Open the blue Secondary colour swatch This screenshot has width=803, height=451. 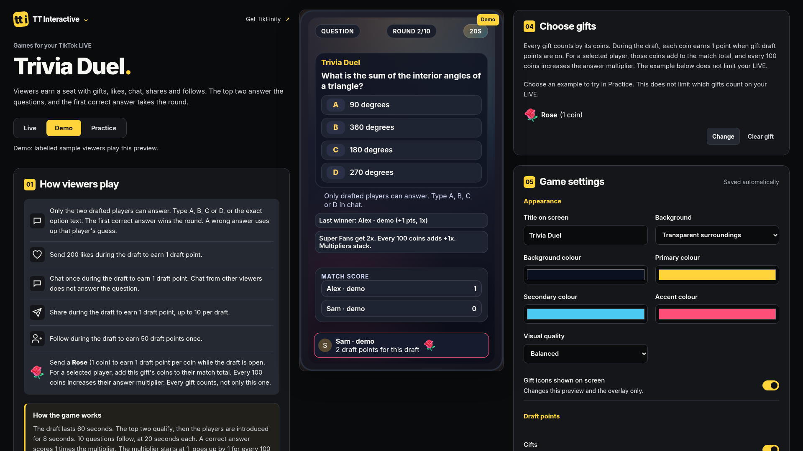click(x=586, y=314)
